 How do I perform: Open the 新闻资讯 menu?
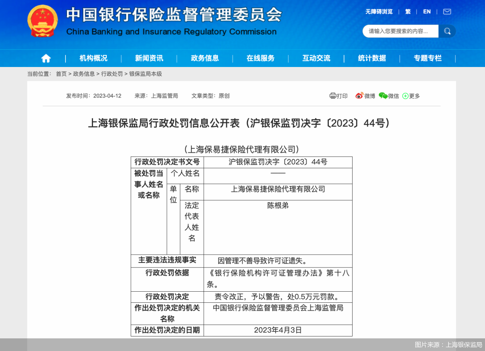(x=149, y=58)
